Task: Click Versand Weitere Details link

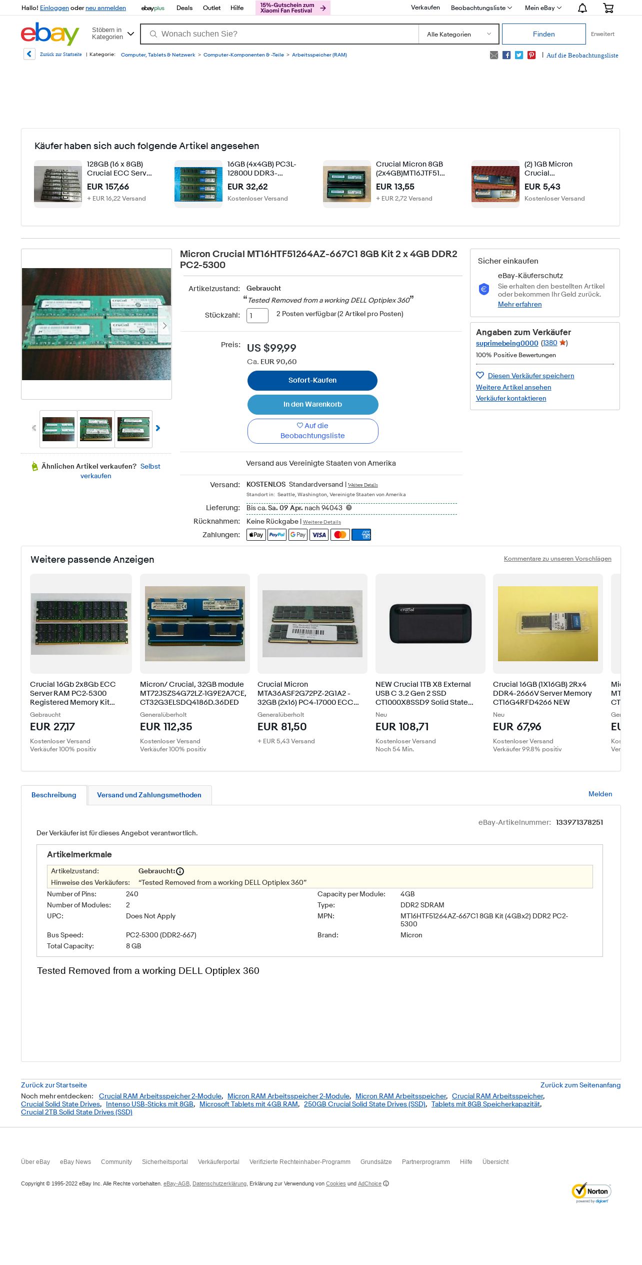Action: point(363,485)
